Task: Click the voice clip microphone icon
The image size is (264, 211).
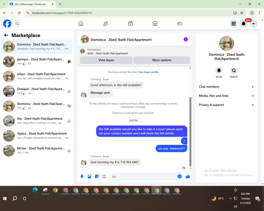Action: tap(82, 176)
